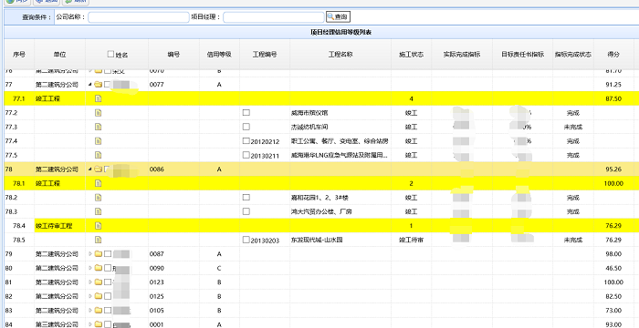Click the 目标责任书指标 column header
Screen dimensions: 639x328
tap(523, 54)
